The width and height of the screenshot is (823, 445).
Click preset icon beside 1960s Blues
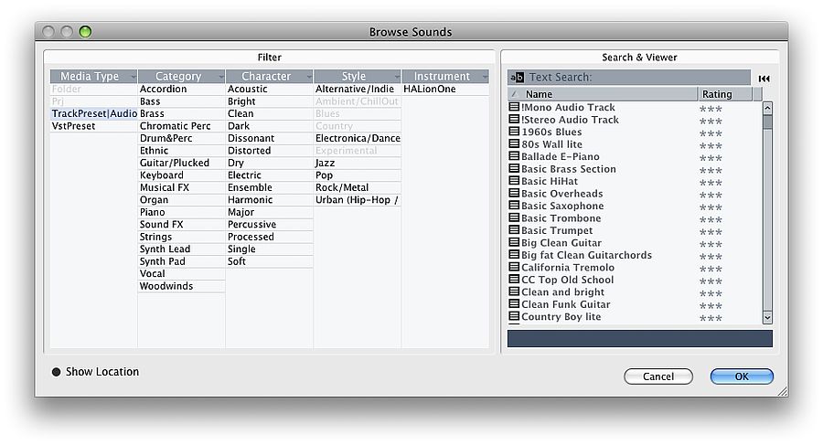tap(514, 132)
